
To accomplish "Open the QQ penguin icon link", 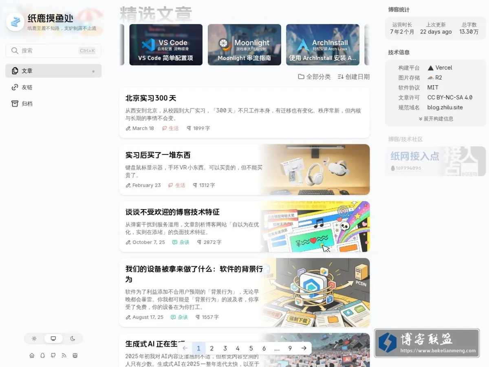I will tap(42, 356).
